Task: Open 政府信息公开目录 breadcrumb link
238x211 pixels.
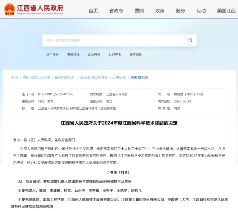Action: point(36,77)
